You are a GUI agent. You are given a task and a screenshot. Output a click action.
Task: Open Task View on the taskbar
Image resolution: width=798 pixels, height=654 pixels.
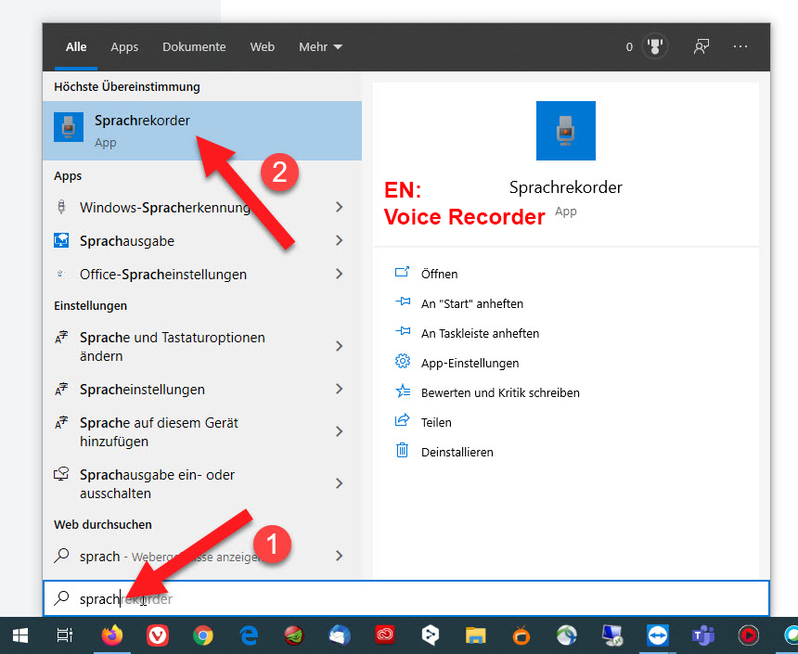coord(65,635)
